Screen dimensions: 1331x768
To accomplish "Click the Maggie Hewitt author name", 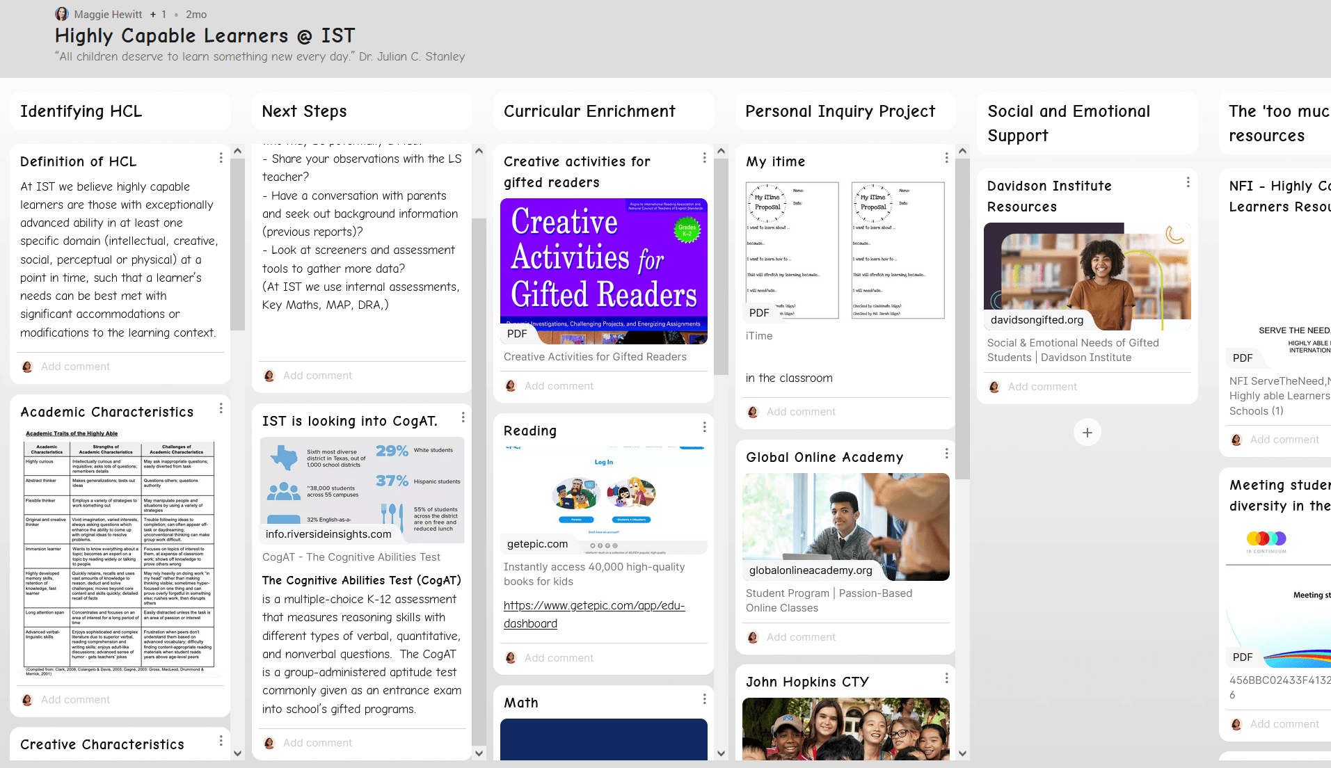I will 108,15.
